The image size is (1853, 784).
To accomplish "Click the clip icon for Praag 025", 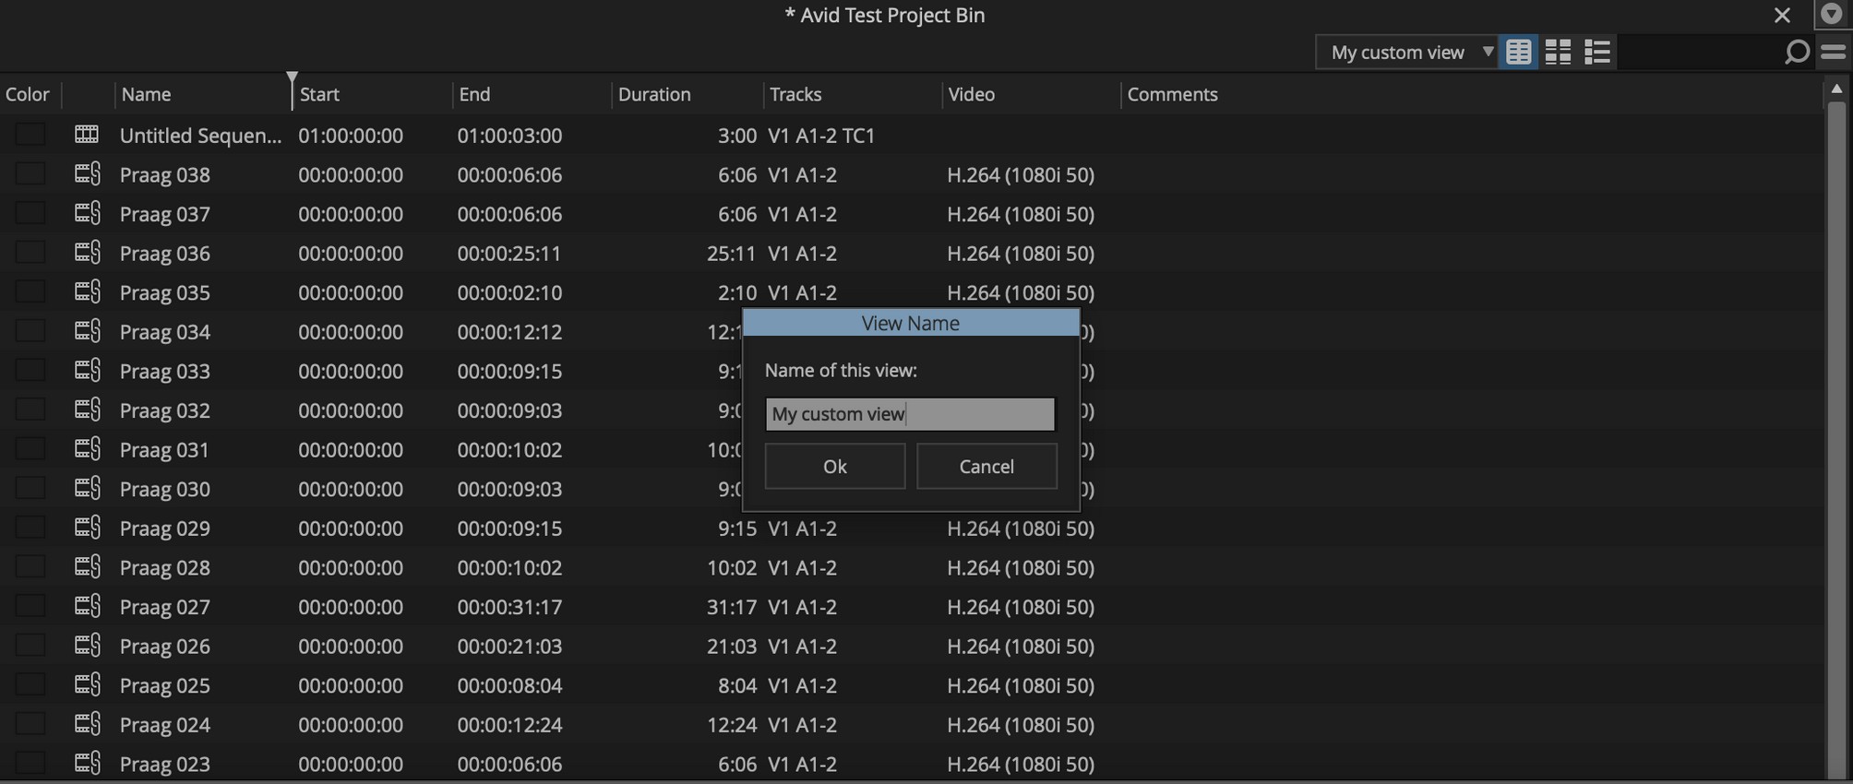I will tap(88, 684).
